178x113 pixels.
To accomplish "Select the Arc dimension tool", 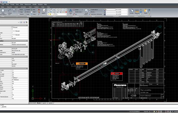I will (x=75, y=14).
